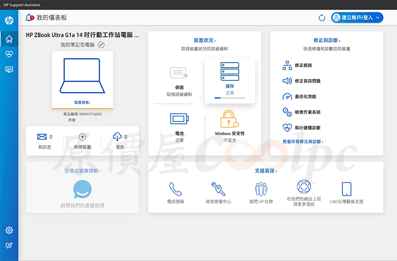Image resolution: width=397 pixels, height=261 pixels.
Task: Open the device health heart sidebar icon
Action: tap(9, 54)
